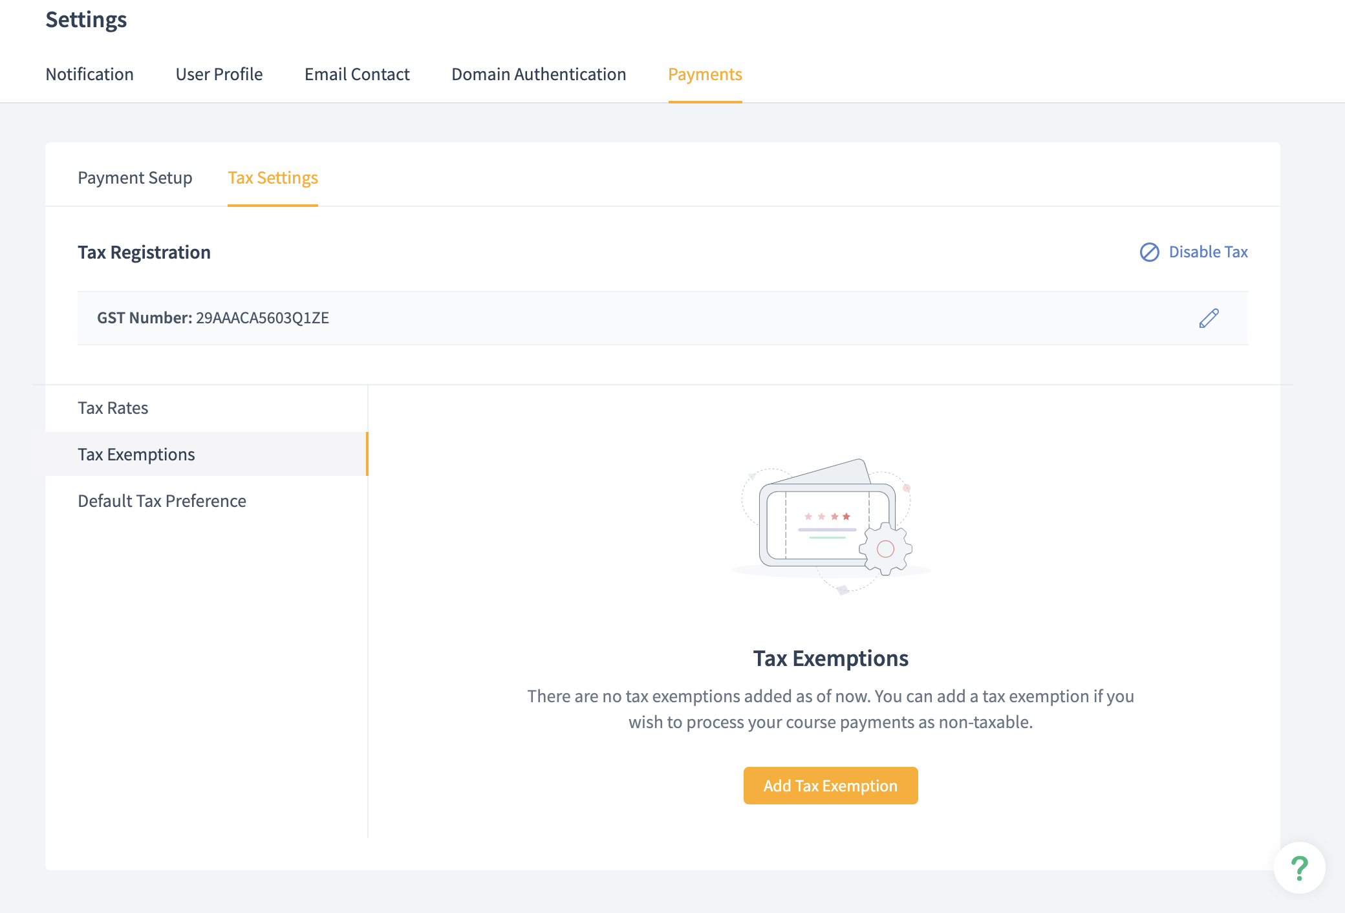Open the Tax Rates section in sidebar
This screenshot has width=1345, height=913.
pyautogui.click(x=113, y=408)
